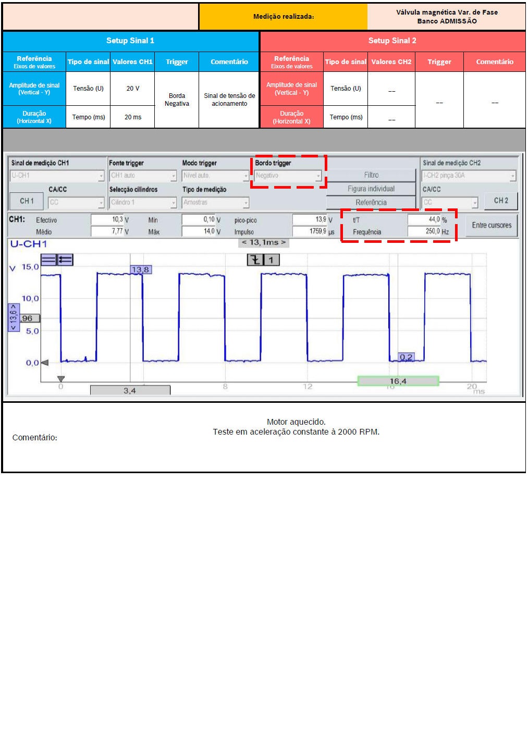Screen dimensions: 528x753
Task: Select the Referência option
Action: tap(371, 202)
